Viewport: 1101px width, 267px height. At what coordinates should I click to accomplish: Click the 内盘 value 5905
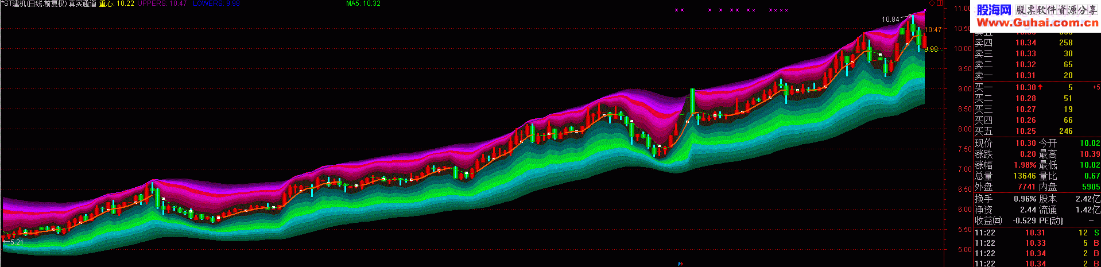click(1091, 187)
